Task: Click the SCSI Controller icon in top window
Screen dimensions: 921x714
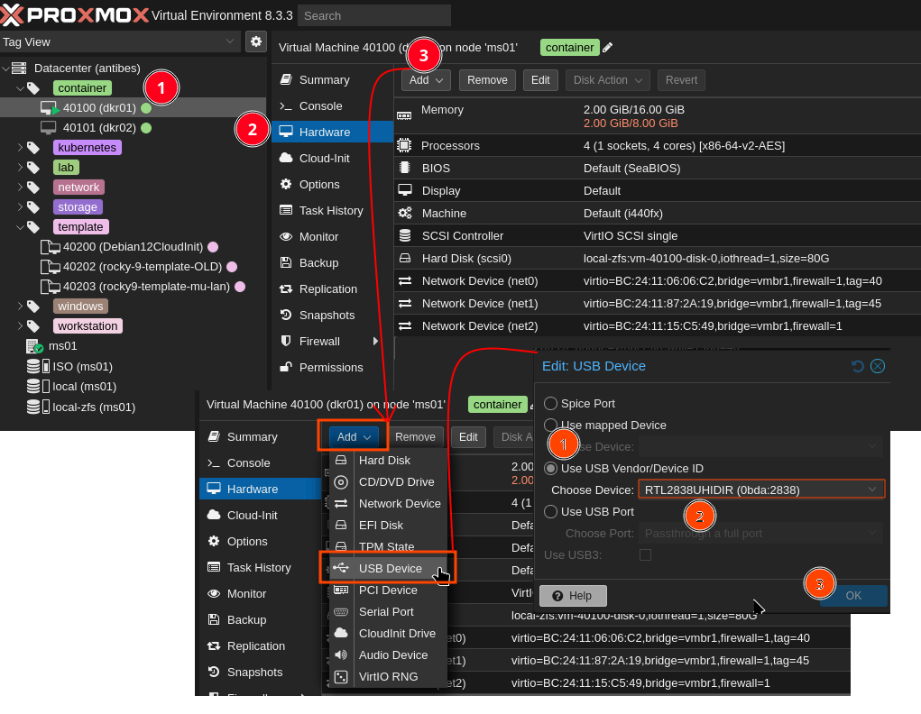Action: (405, 235)
